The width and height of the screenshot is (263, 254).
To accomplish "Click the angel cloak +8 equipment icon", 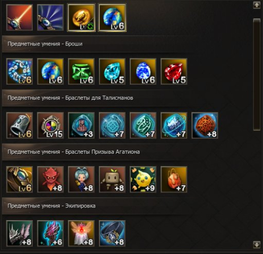I will 81,233.
